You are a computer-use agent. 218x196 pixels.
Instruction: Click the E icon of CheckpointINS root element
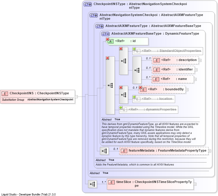5,94
